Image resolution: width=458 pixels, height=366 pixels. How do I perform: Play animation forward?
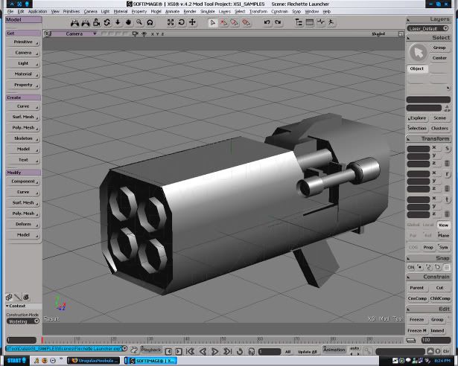214,351
